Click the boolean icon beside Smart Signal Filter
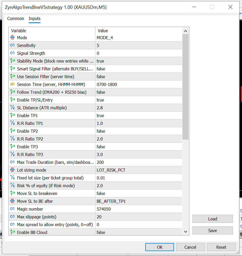This screenshot has height=256, width=242. click(12, 69)
